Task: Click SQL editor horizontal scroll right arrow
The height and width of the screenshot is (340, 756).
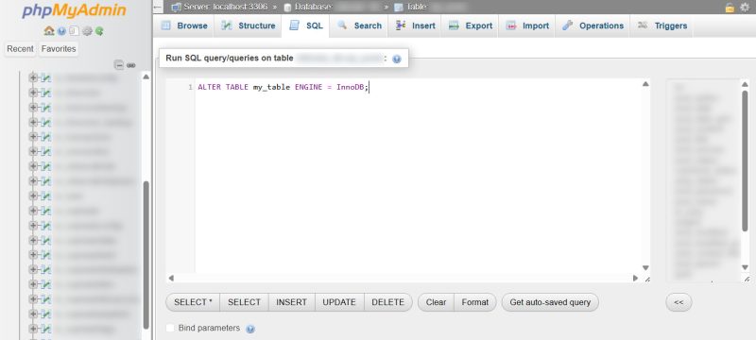Action: click(635, 279)
